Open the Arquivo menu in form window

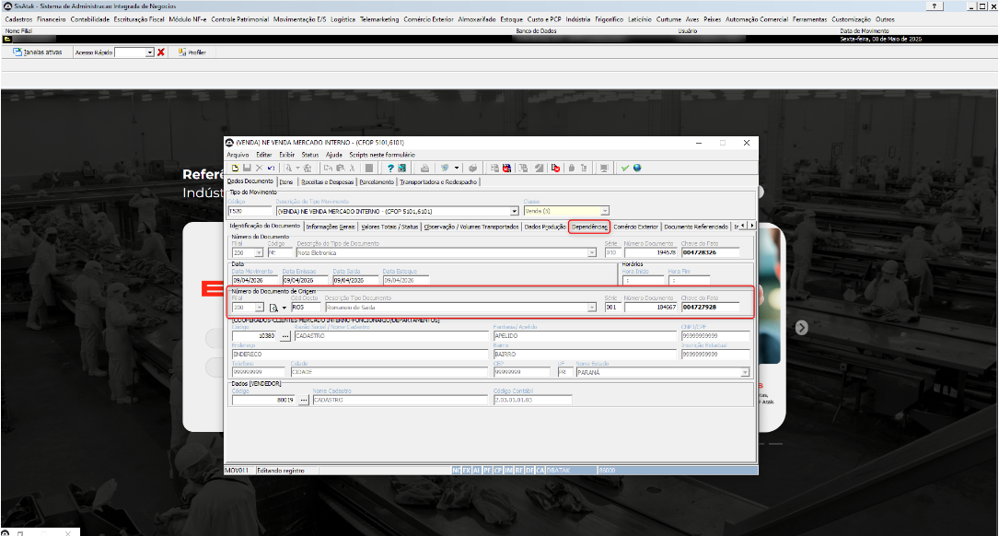(x=238, y=155)
